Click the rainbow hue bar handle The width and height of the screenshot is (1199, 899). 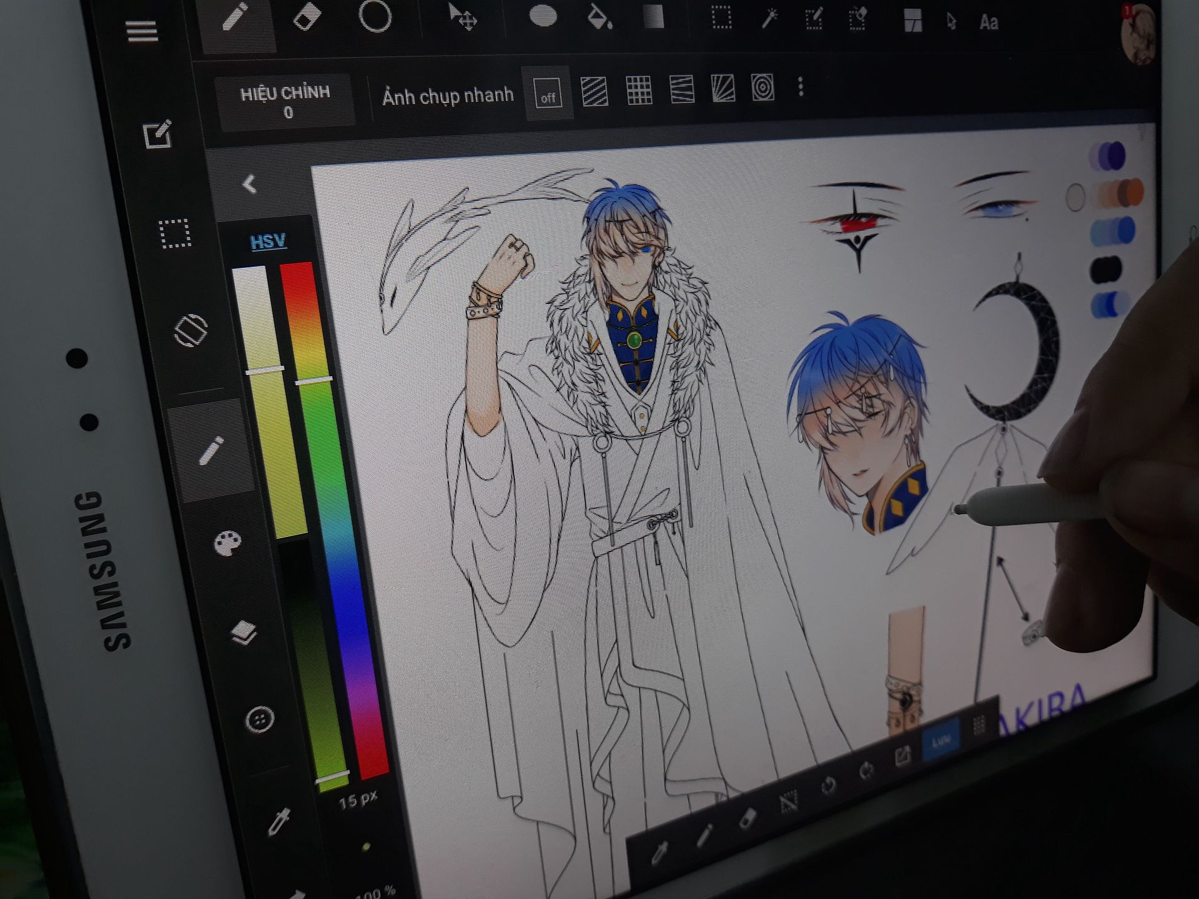click(313, 380)
